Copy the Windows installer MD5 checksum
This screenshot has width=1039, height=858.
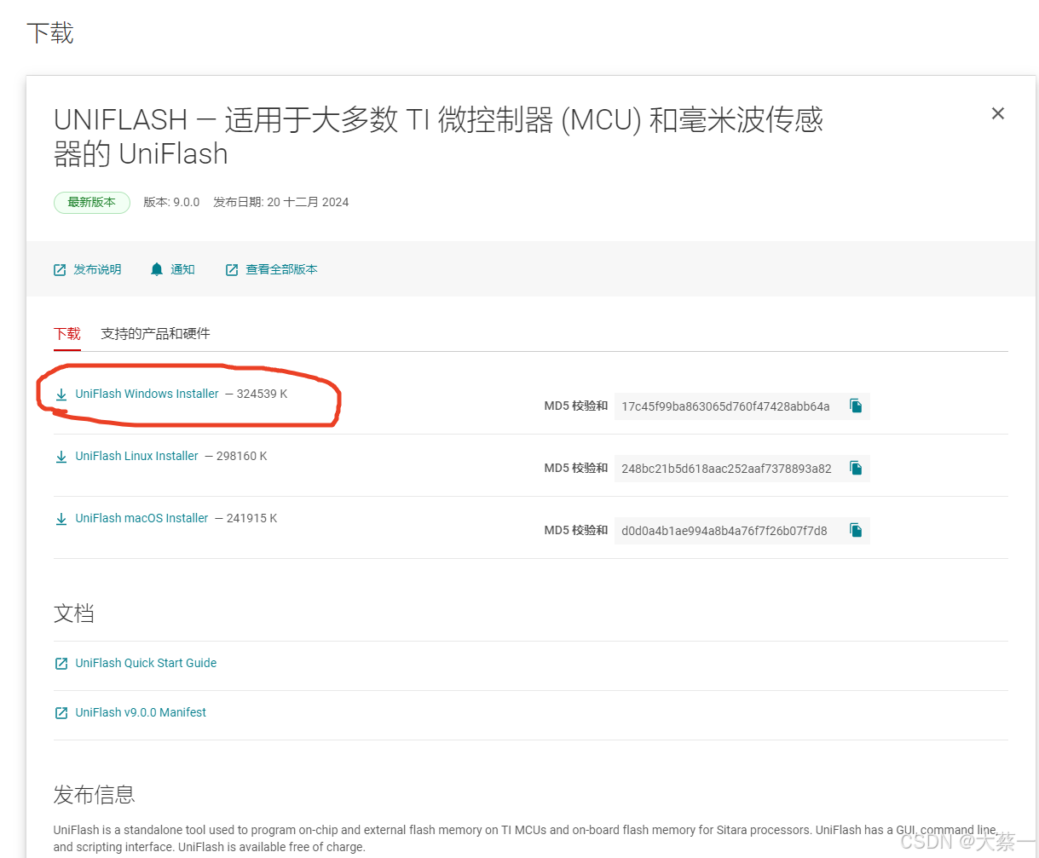coord(855,406)
